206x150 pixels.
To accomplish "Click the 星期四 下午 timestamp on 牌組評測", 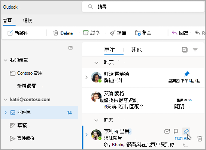I will pyautogui.click(x=184, y=81).
